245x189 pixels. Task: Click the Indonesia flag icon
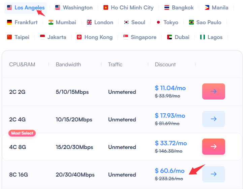[x=42, y=37]
